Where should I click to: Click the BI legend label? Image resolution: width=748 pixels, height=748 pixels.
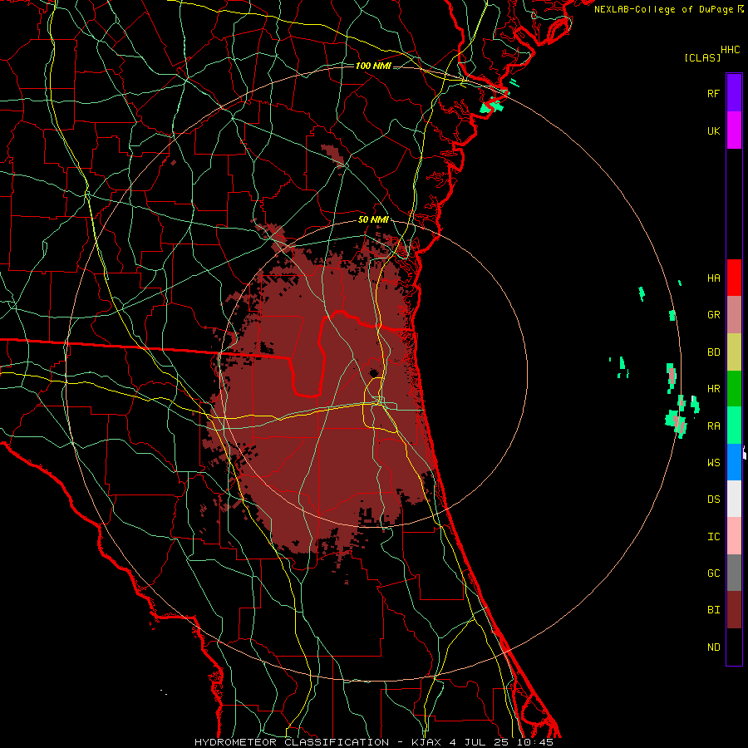713,610
